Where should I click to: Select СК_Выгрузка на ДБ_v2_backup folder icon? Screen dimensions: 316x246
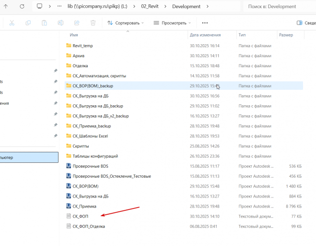pos(69,116)
